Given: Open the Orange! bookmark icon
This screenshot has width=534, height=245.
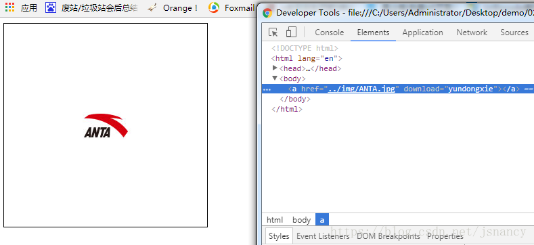Looking at the screenshot, I should click(152, 7).
